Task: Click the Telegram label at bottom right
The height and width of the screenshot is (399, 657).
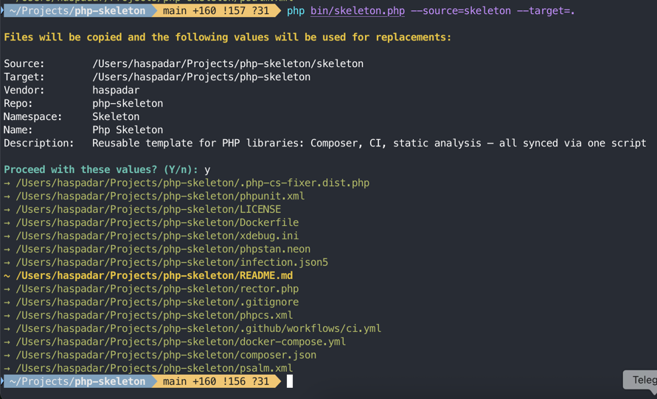Action: coord(643,380)
